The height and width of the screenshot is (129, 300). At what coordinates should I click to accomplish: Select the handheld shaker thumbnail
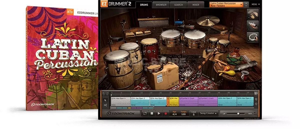point(253,26)
